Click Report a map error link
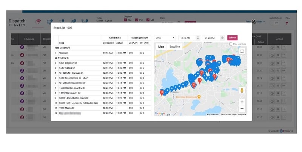The width and height of the screenshot is (302, 152). [x=239, y=114]
